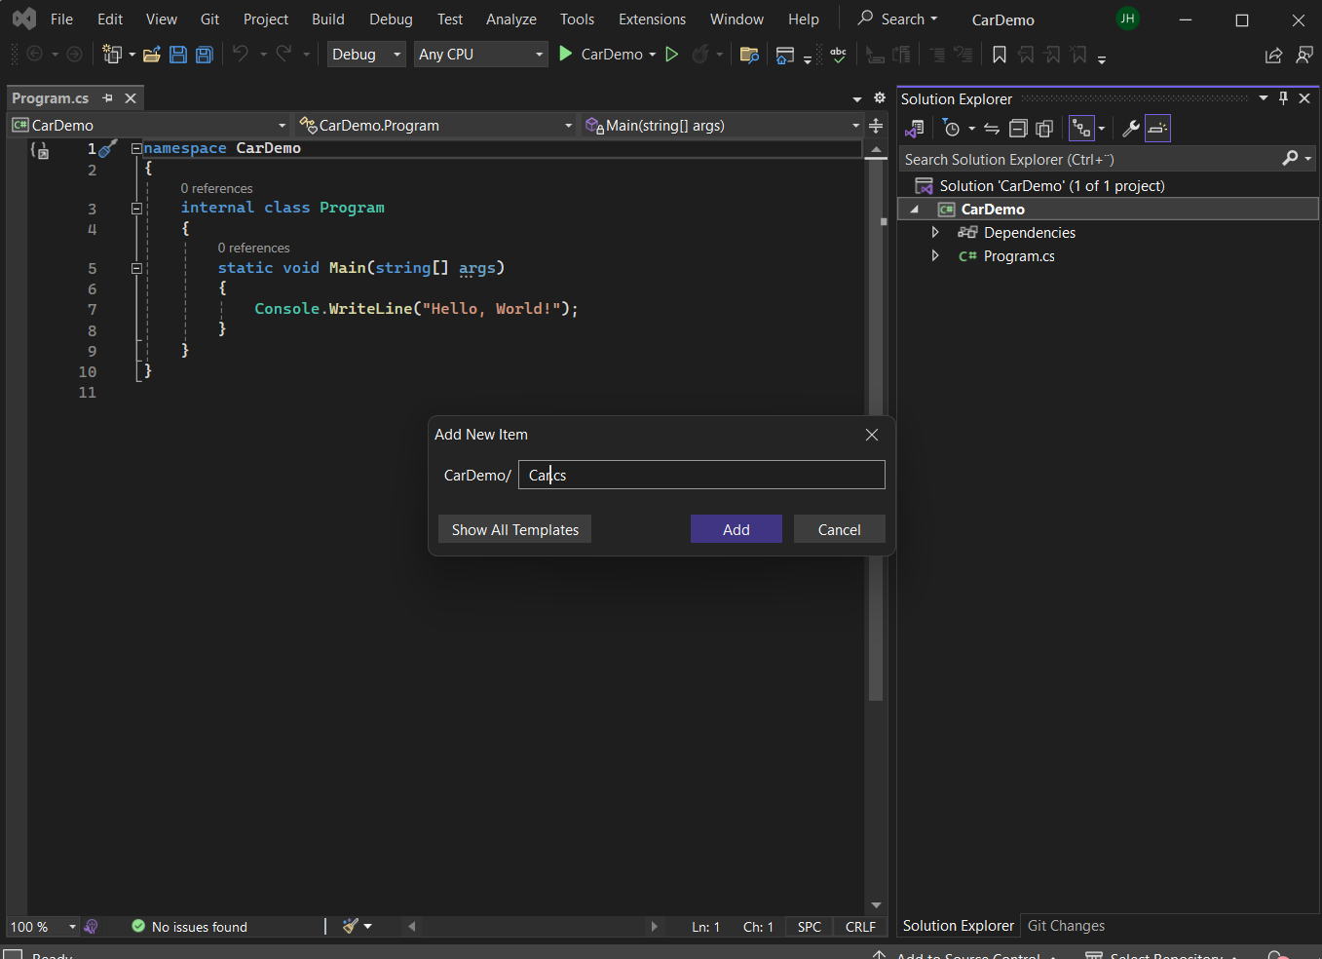Toggle the SPC indicator in the status bar

tap(810, 927)
